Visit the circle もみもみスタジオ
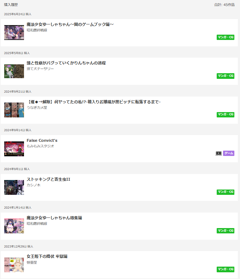Screen dimensions: 240x279 (40, 146)
